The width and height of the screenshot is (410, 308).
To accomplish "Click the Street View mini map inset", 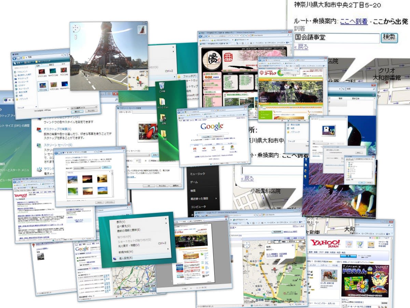I will tap(138, 80).
